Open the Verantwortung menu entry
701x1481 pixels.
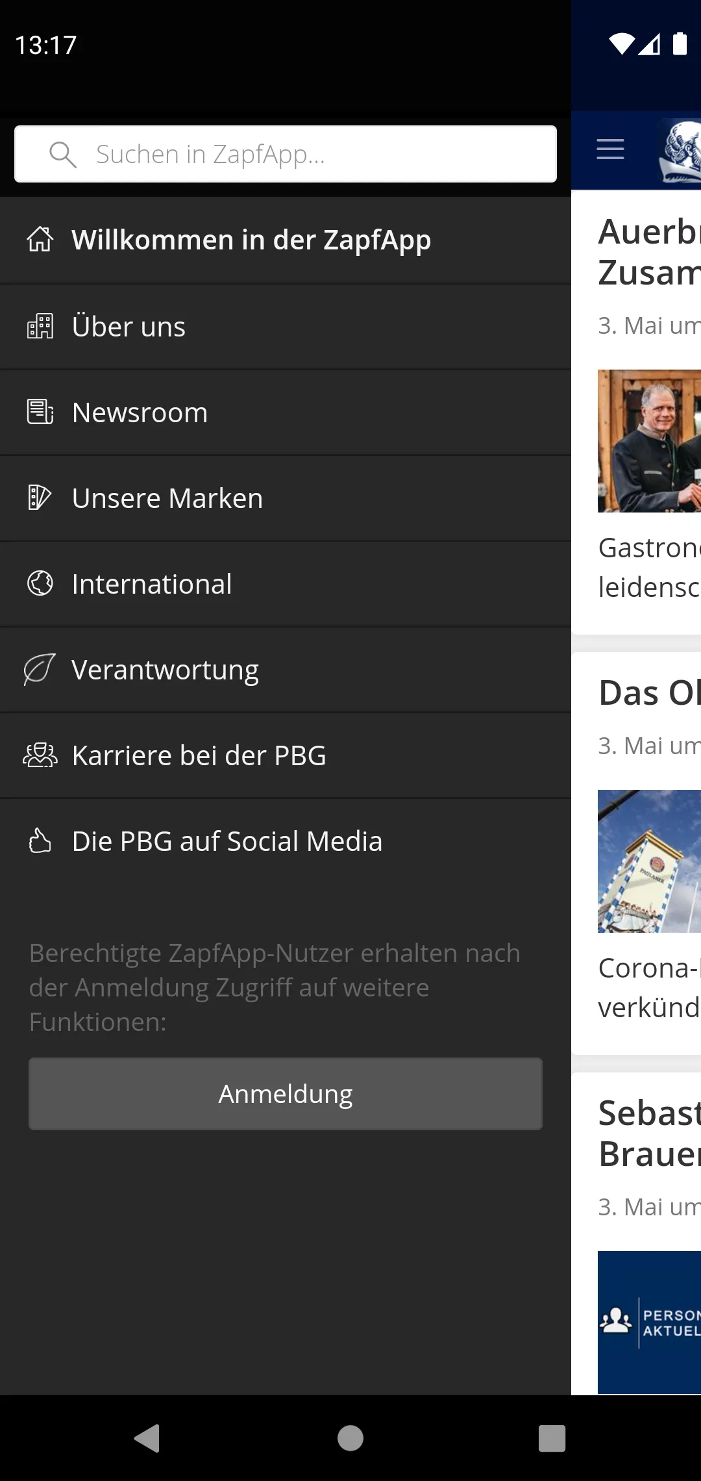coord(286,669)
